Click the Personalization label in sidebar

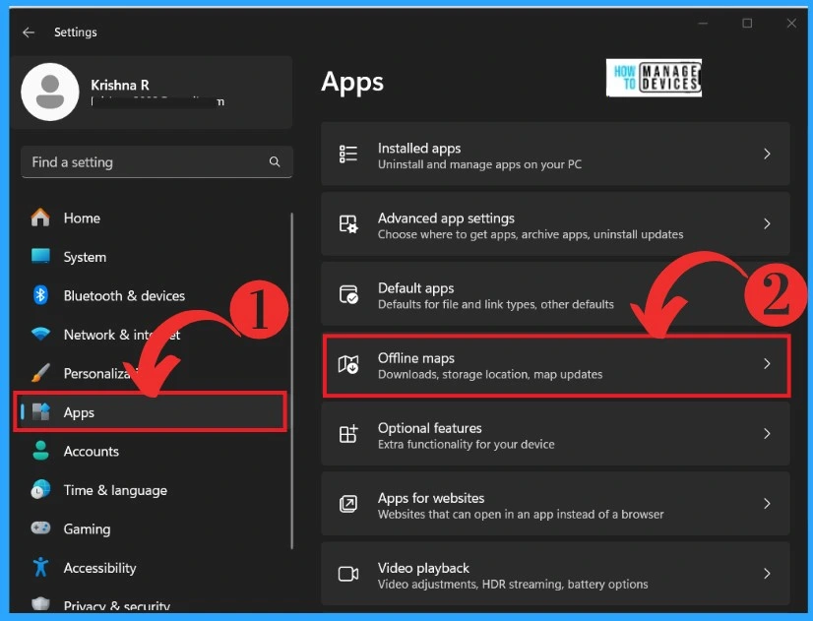click(x=101, y=373)
